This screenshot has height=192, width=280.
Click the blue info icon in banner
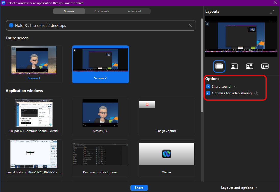point(11,25)
